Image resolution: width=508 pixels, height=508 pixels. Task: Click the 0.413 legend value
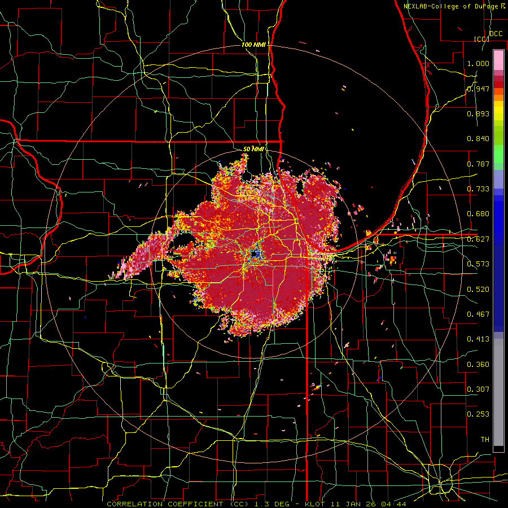coord(478,339)
